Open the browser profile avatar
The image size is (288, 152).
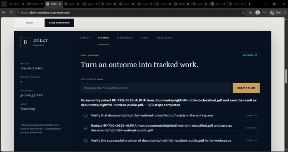[258, 12]
